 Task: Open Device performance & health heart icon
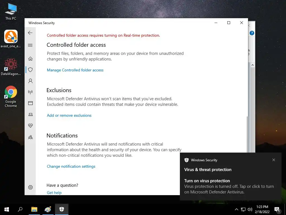click(30, 126)
